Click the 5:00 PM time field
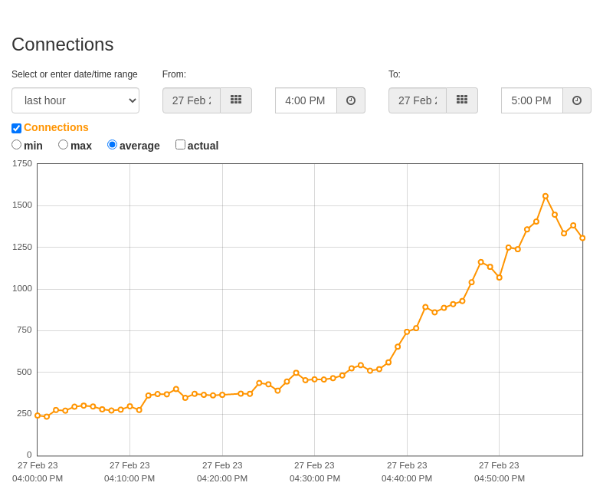The image size is (603, 486). 533,100
